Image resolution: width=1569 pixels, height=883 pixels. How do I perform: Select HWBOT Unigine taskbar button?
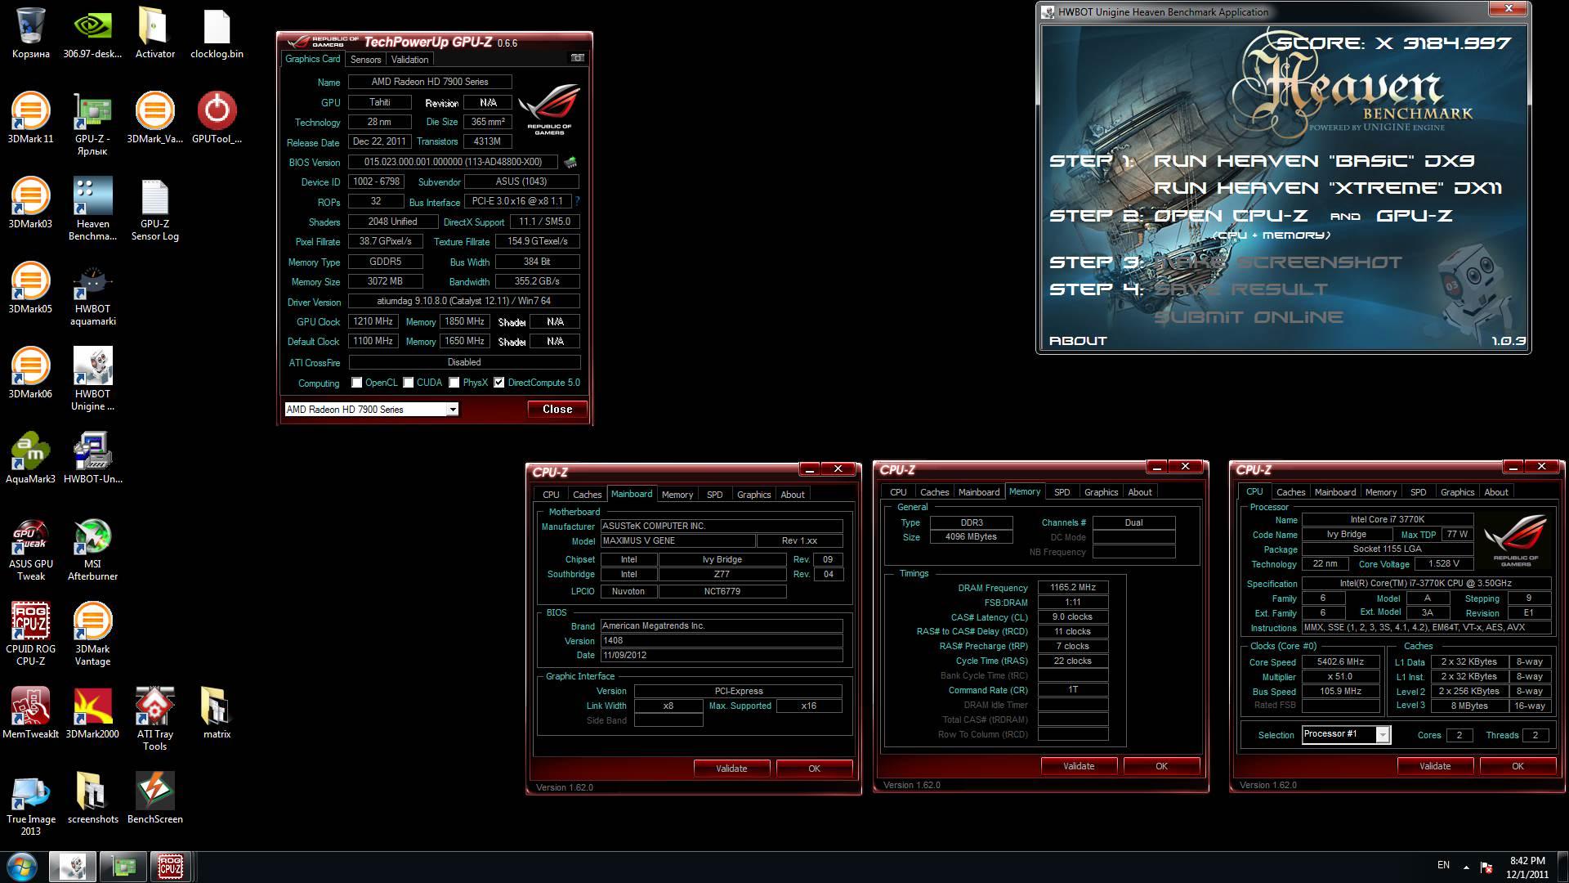(73, 867)
